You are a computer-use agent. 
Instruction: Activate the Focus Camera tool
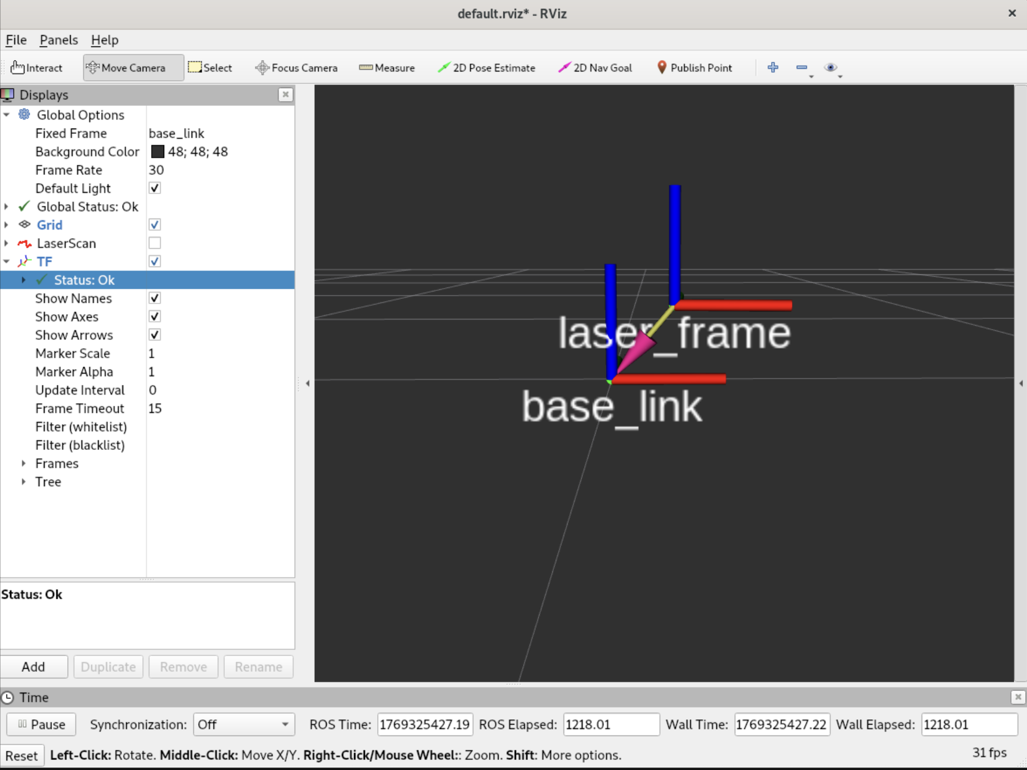click(296, 68)
